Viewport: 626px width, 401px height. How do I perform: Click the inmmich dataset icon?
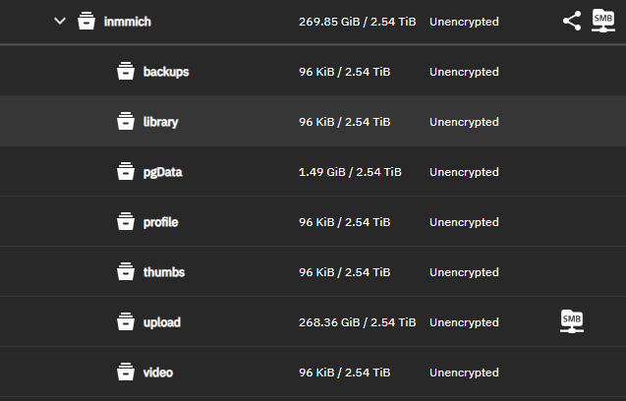tap(86, 22)
